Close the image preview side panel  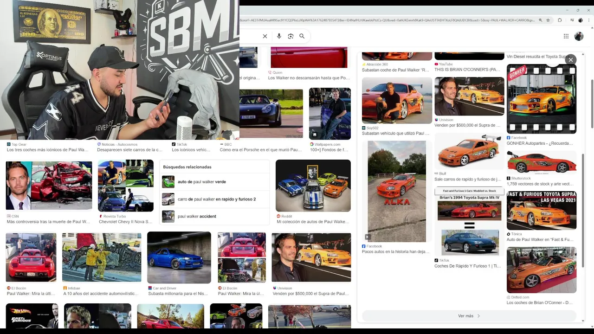coord(571,59)
